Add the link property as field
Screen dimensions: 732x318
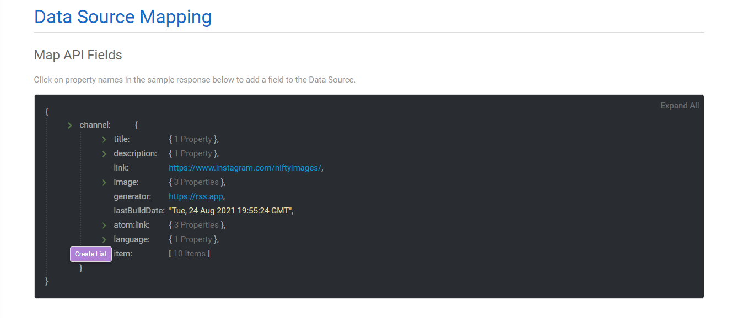121,168
